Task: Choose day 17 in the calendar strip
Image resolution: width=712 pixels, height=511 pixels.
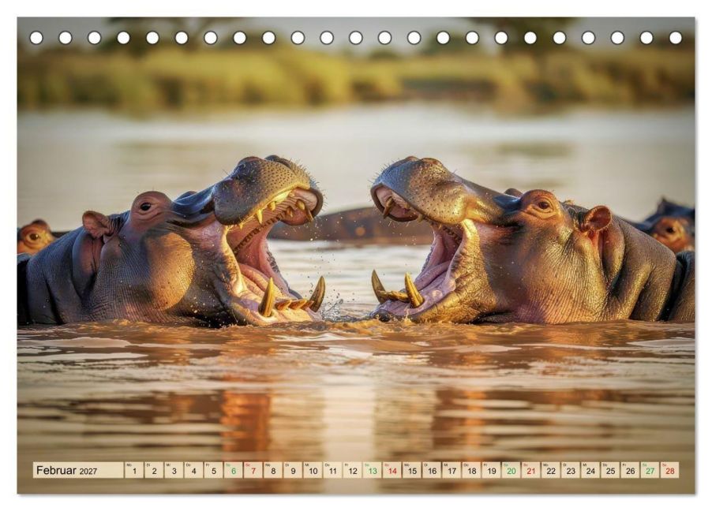Action: click(452, 470)
